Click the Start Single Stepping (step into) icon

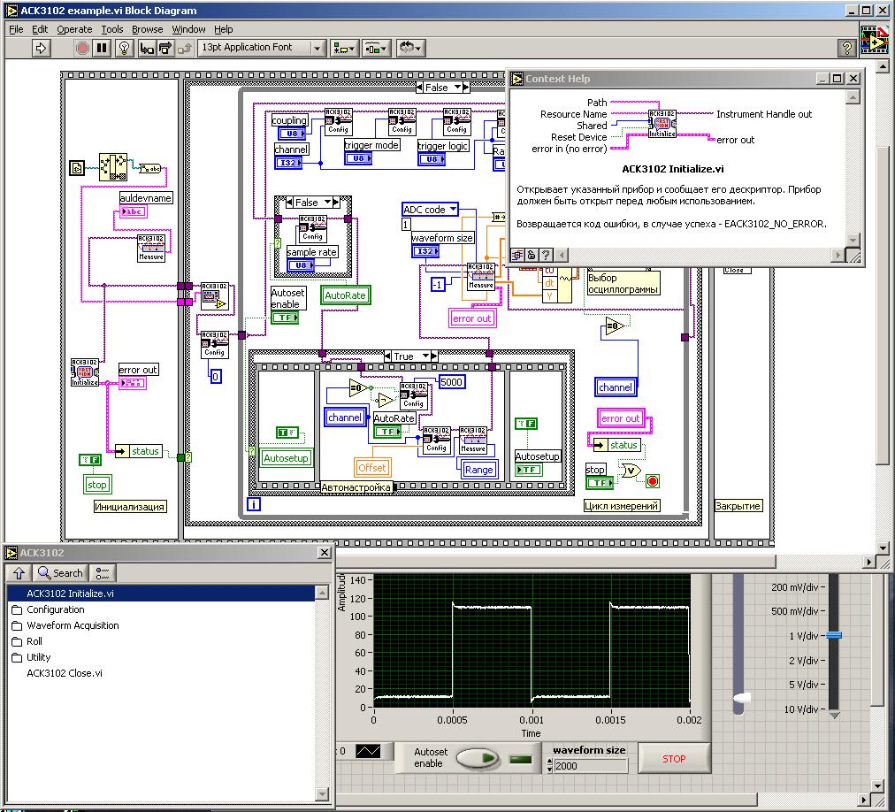147,48
